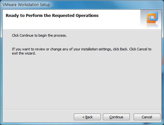Image resolution: width=164 pixels, height=125 pixels.
Task: Click the word 'Setup' in title bar
Action: (x=45, y=5)
